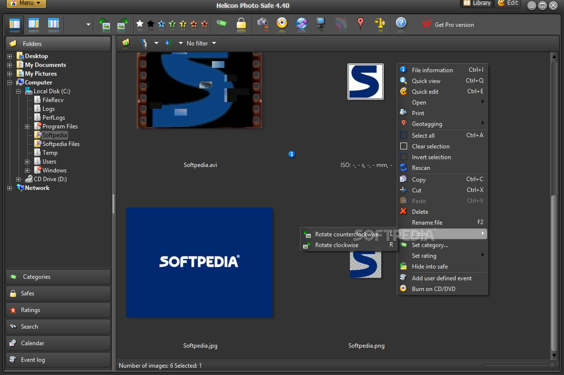Click the vertical scrollbar of thumbnail pane
This screenshot has width=564, height=375.
pos(554,273)
